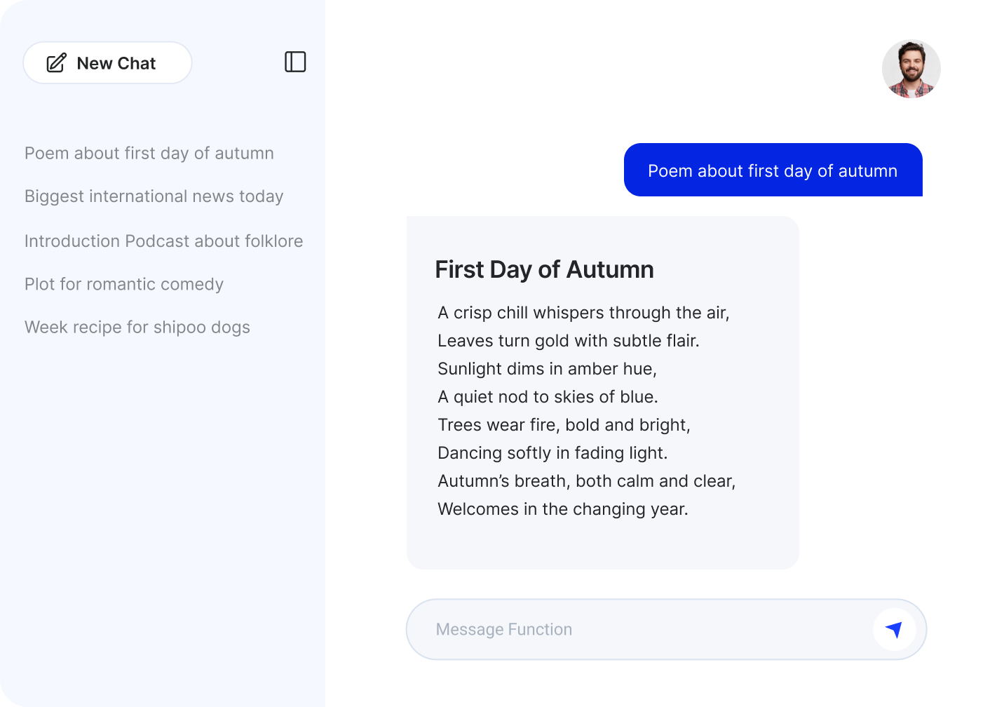Select 'Poem about first day of autumn' chat
The image size is (1004, 707).
pyautogui.click(x=149, y=153)
